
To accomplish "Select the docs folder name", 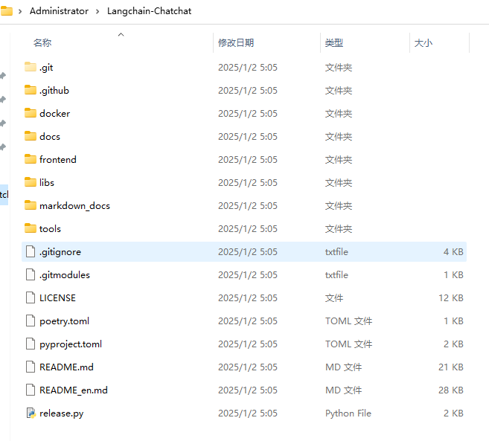I will point(50,137).
